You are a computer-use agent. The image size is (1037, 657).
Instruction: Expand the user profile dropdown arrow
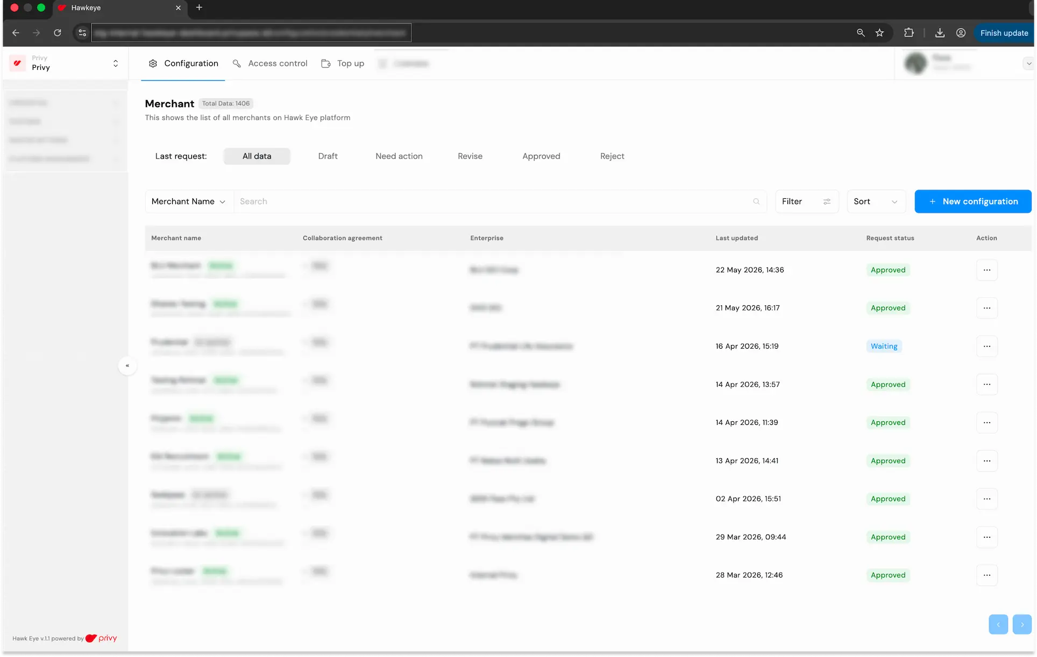click(x=1028, y=63)
